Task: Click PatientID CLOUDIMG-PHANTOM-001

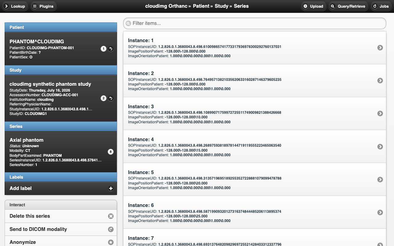Action: click(x=42, y=48)
